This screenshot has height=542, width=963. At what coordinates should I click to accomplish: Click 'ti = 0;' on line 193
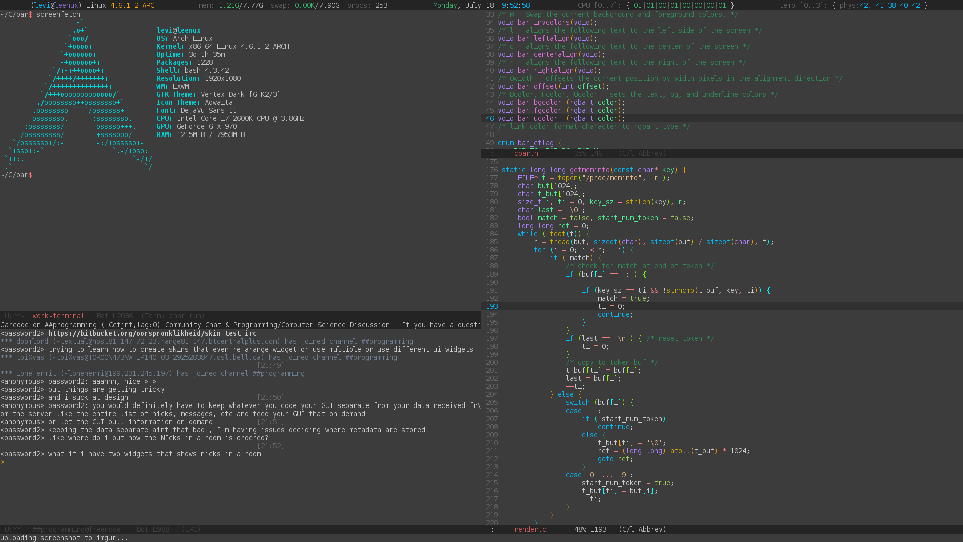(x=612, y=306)
